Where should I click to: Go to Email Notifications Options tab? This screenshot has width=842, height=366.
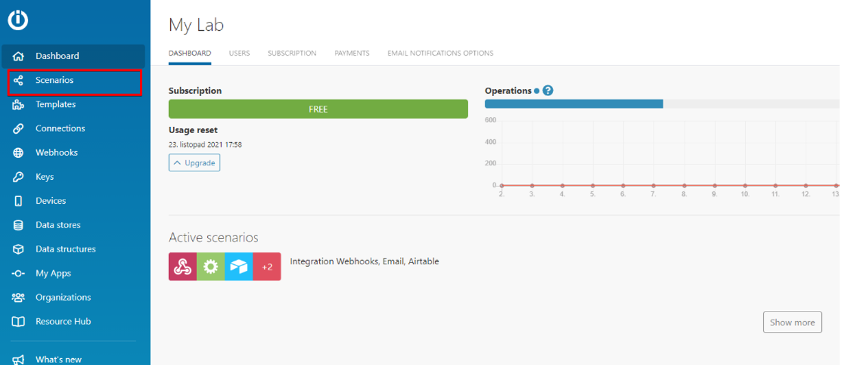(440, 53)
